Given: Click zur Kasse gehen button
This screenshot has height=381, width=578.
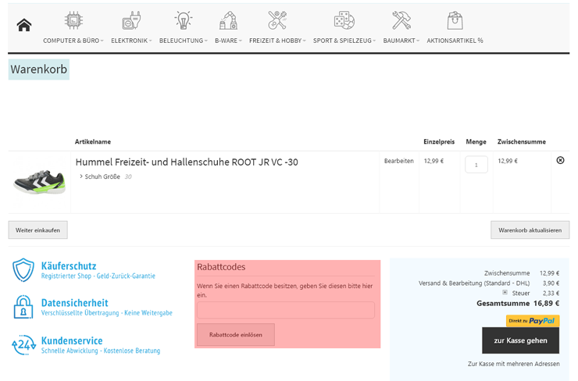Looking at the screenshot, I should click(x=520, y=340).
